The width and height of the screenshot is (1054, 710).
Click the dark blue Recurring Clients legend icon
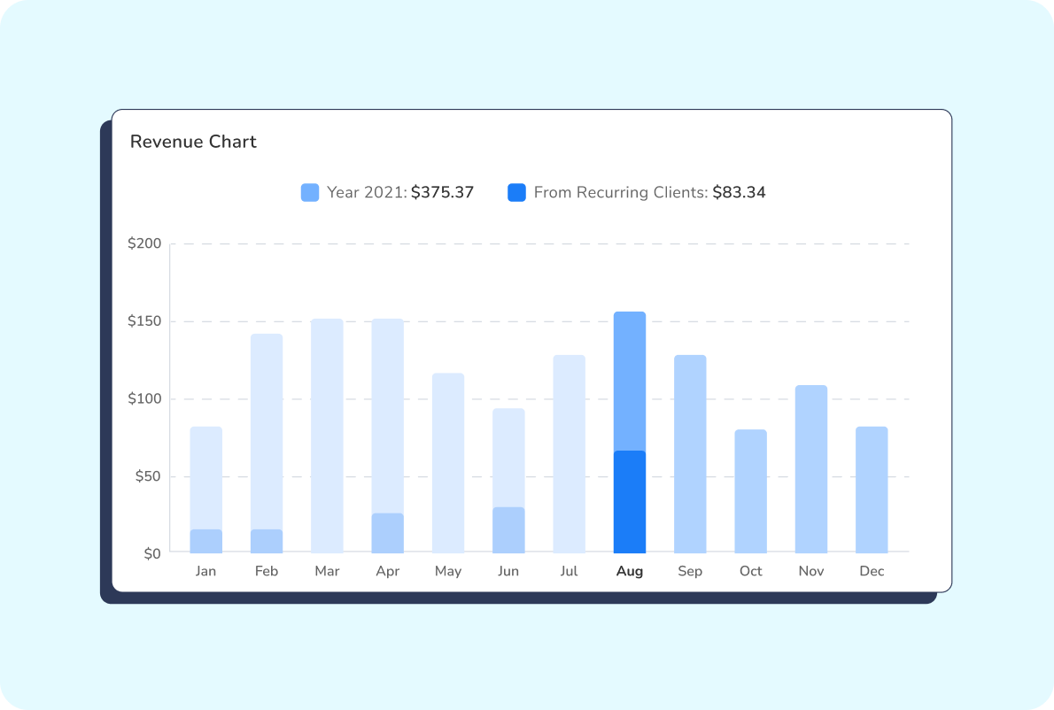click(x=516, y=191)
